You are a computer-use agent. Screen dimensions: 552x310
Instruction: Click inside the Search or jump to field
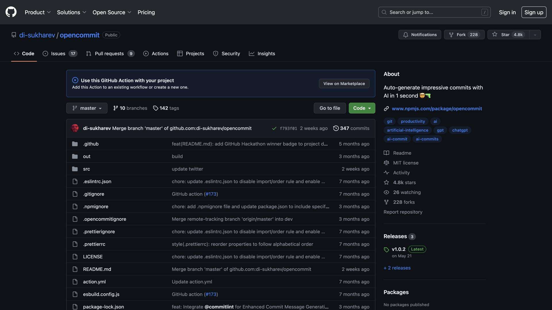pyautogui.click(x=425, y=12)
